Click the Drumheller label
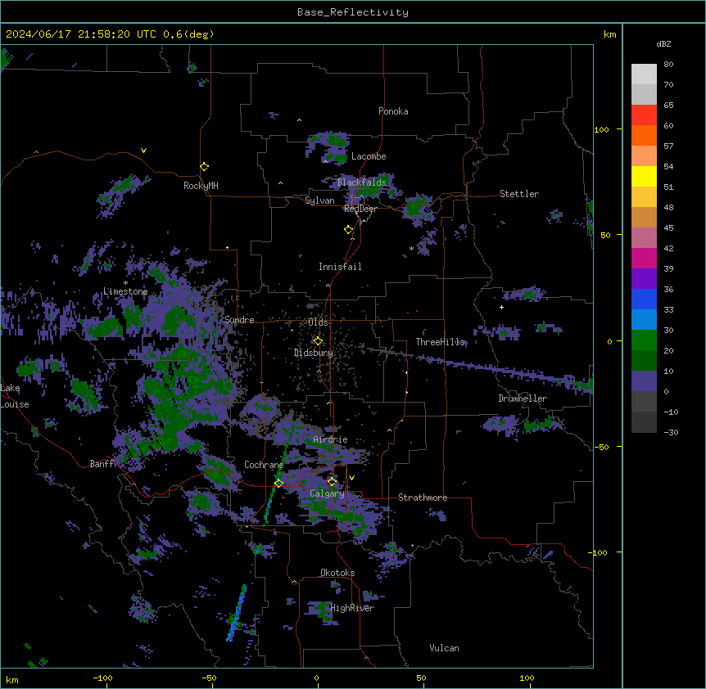This screenshot has width=706, height=689. coord(523,399)
